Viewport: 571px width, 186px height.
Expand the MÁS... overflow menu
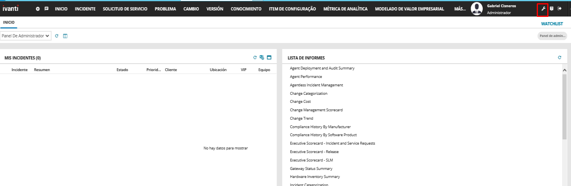click(460, 9)
